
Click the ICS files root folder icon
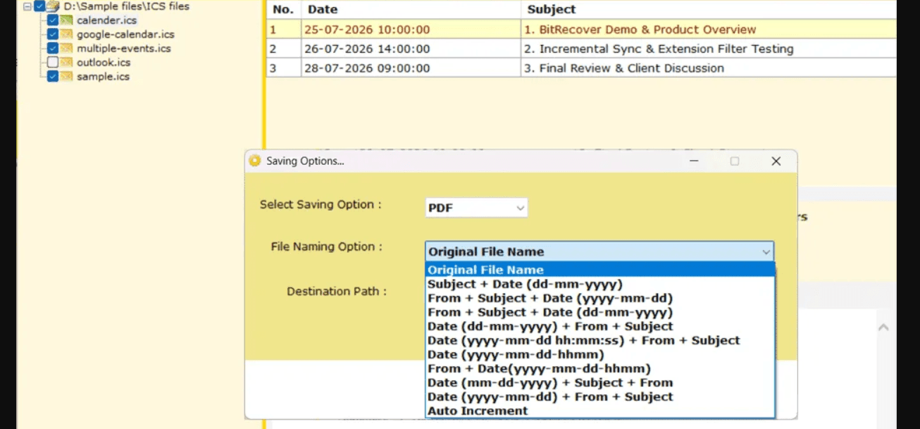coord(53,6)
